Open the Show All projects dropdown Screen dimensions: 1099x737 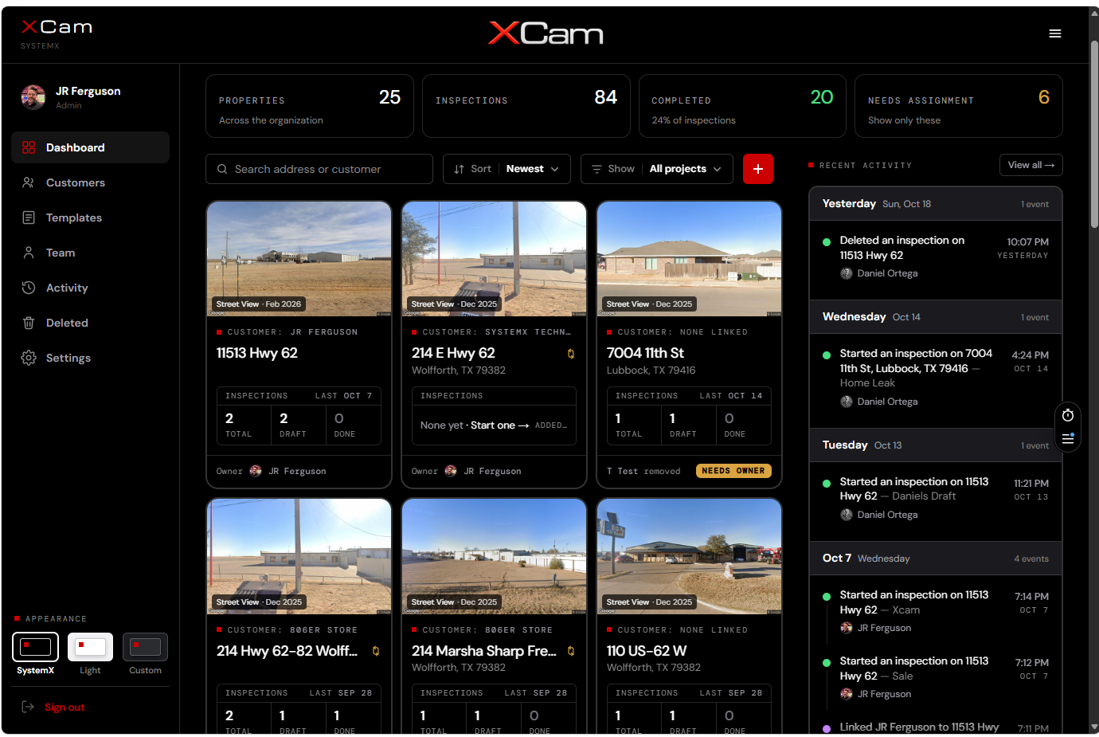point(657,169)
